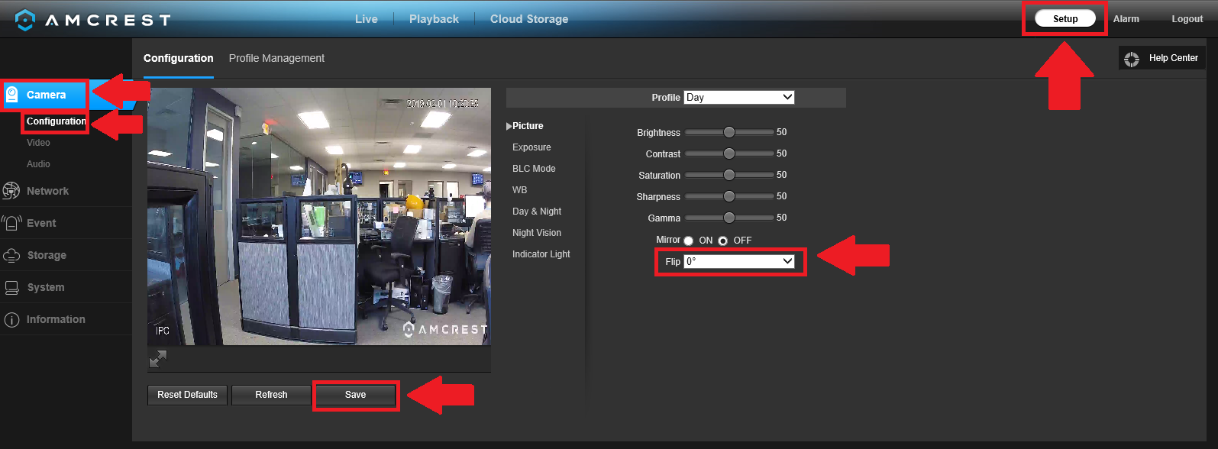Click the Information circle icon

coord(11,319)
